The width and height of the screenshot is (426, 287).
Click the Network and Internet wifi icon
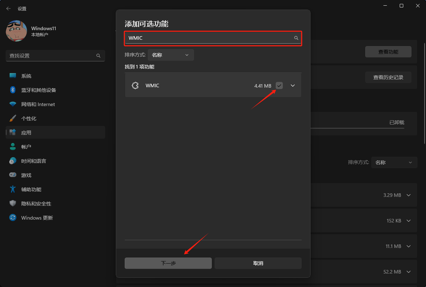point(13,104)
